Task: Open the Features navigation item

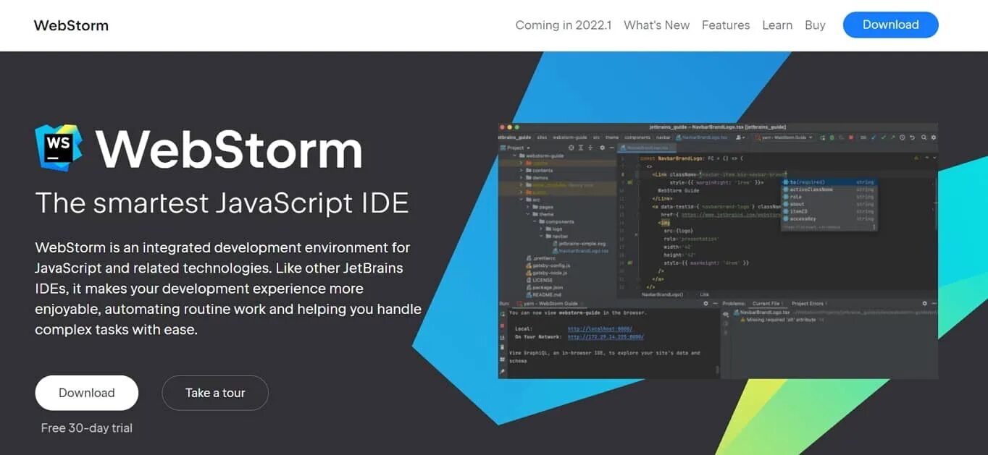Action: coord(726,25)
